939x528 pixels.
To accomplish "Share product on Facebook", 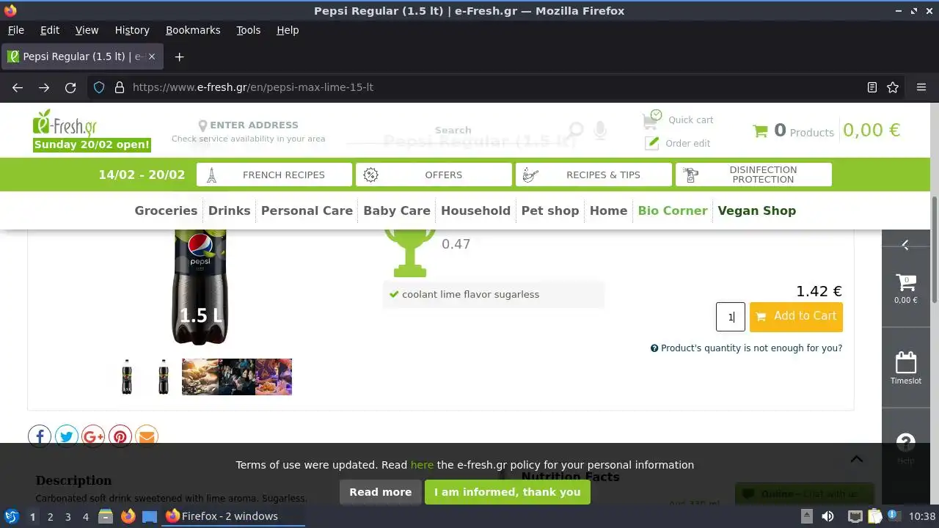I will pos(40,436).
